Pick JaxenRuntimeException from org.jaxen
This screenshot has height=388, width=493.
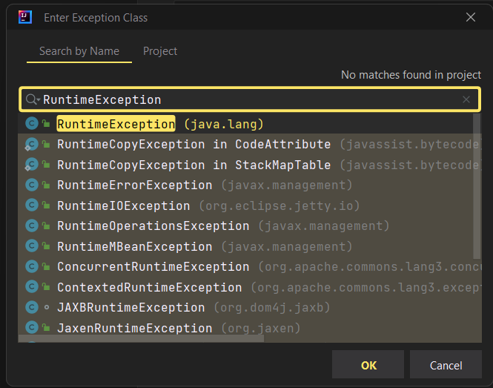250,328
